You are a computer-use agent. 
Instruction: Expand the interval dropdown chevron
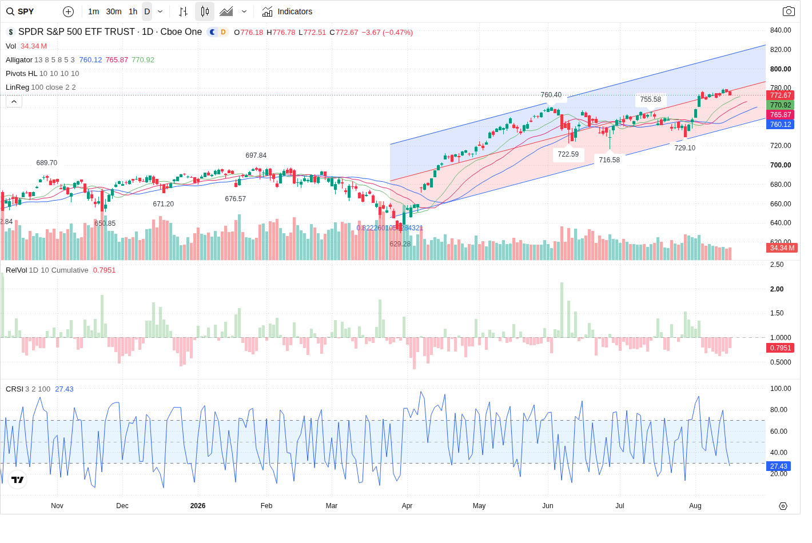(160, 11)
